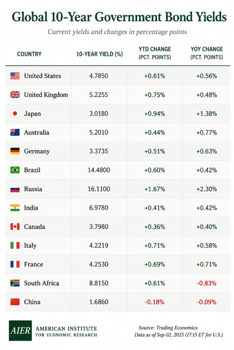Click the United States flag icon
234x350 pixels.
(x=15, y=76)
